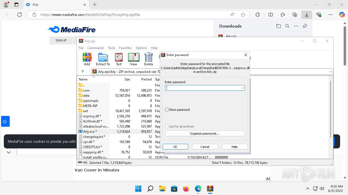Click the View toolbar icon
Image resolution: width=348 pixels, height=195 pixels.
(133, 59)
